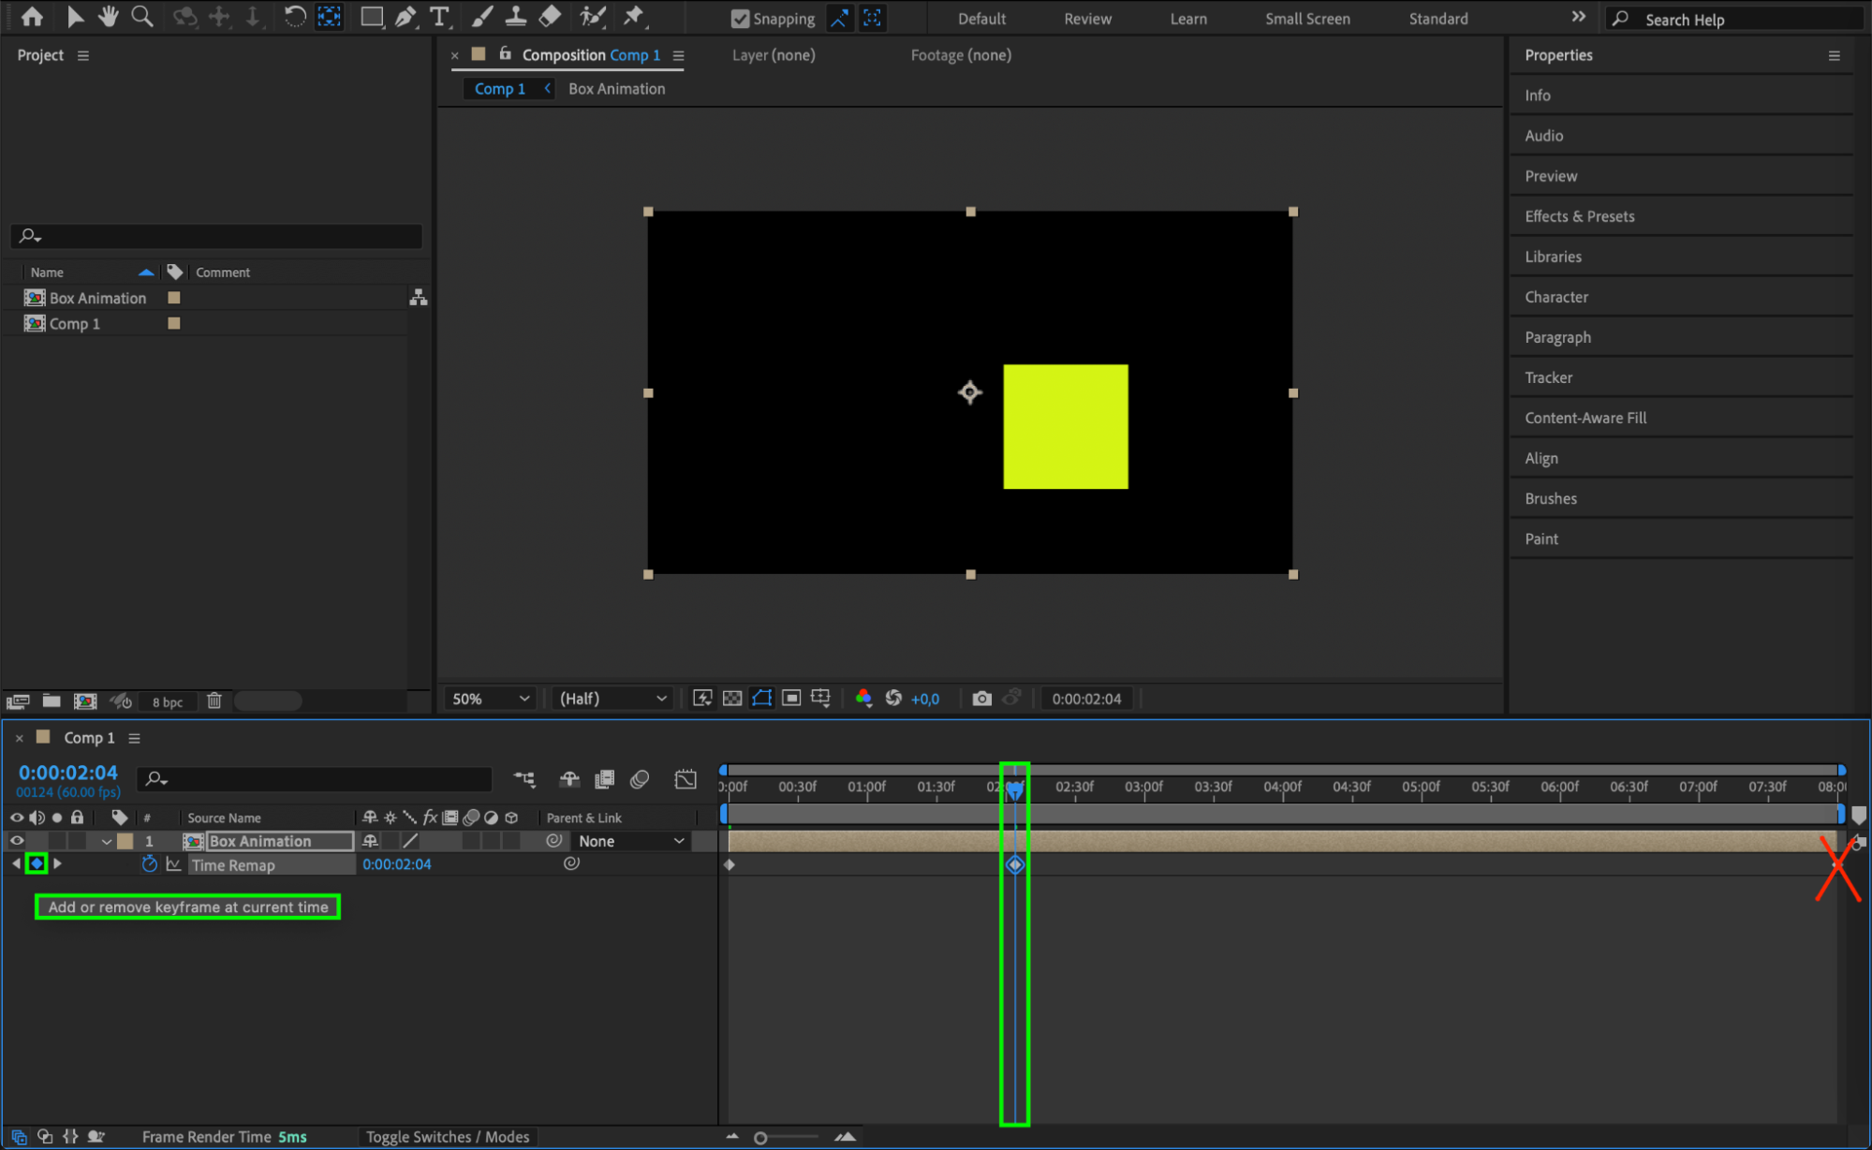Select the Zoom magnifier tool

point(142,16)
